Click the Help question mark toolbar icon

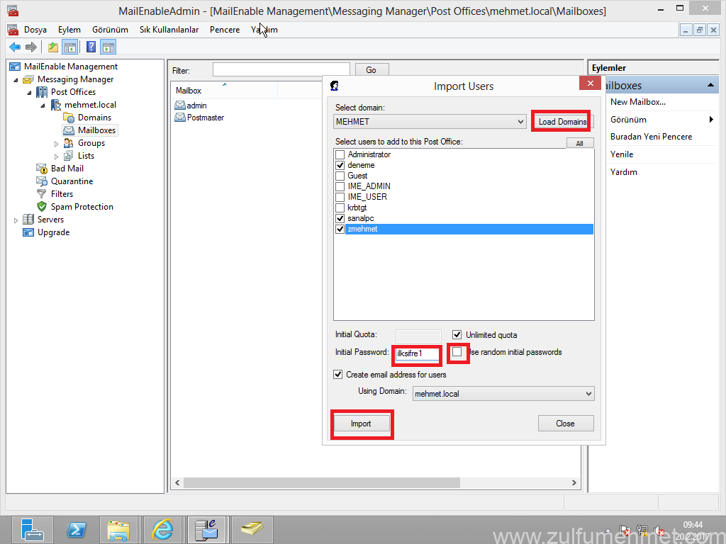(91, 47)
